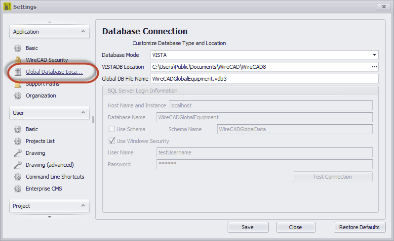Browse for VISTADB Location with ellipsis button
Screen dimensions: 394x241
pos(374,67)
